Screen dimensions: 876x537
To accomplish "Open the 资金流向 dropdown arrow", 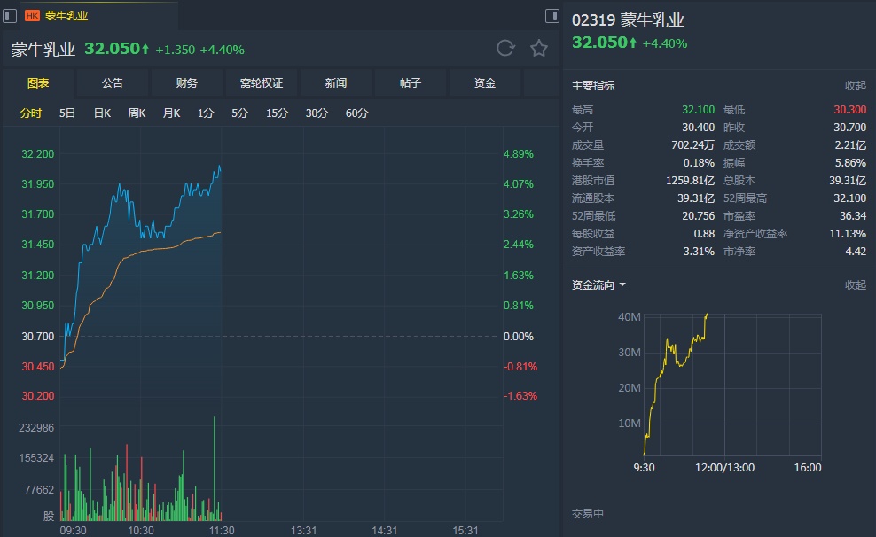I will [622, 285].
